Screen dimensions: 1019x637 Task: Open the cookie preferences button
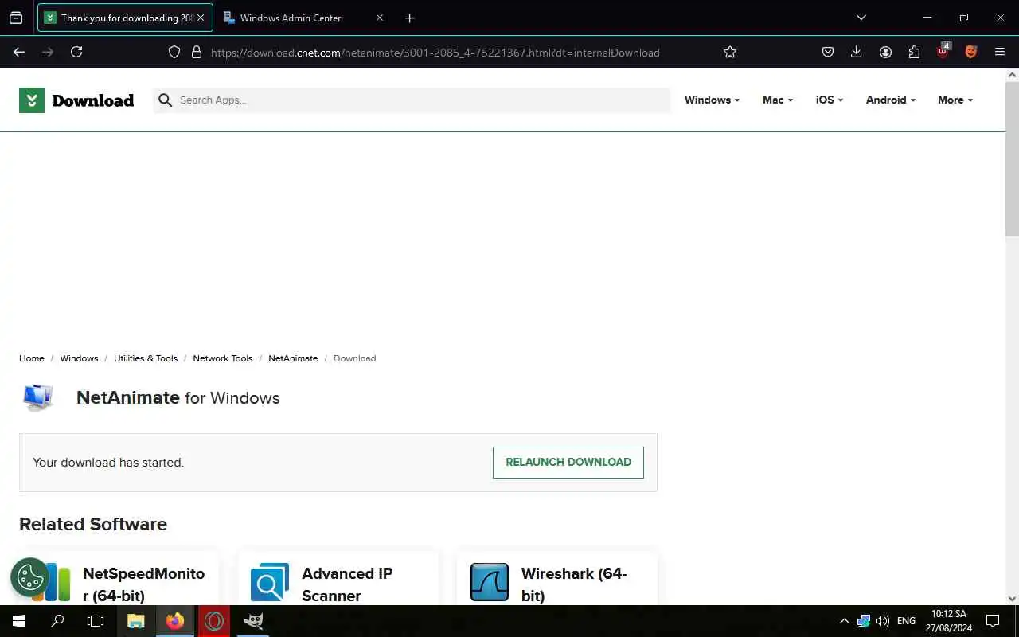pos(30,577)
